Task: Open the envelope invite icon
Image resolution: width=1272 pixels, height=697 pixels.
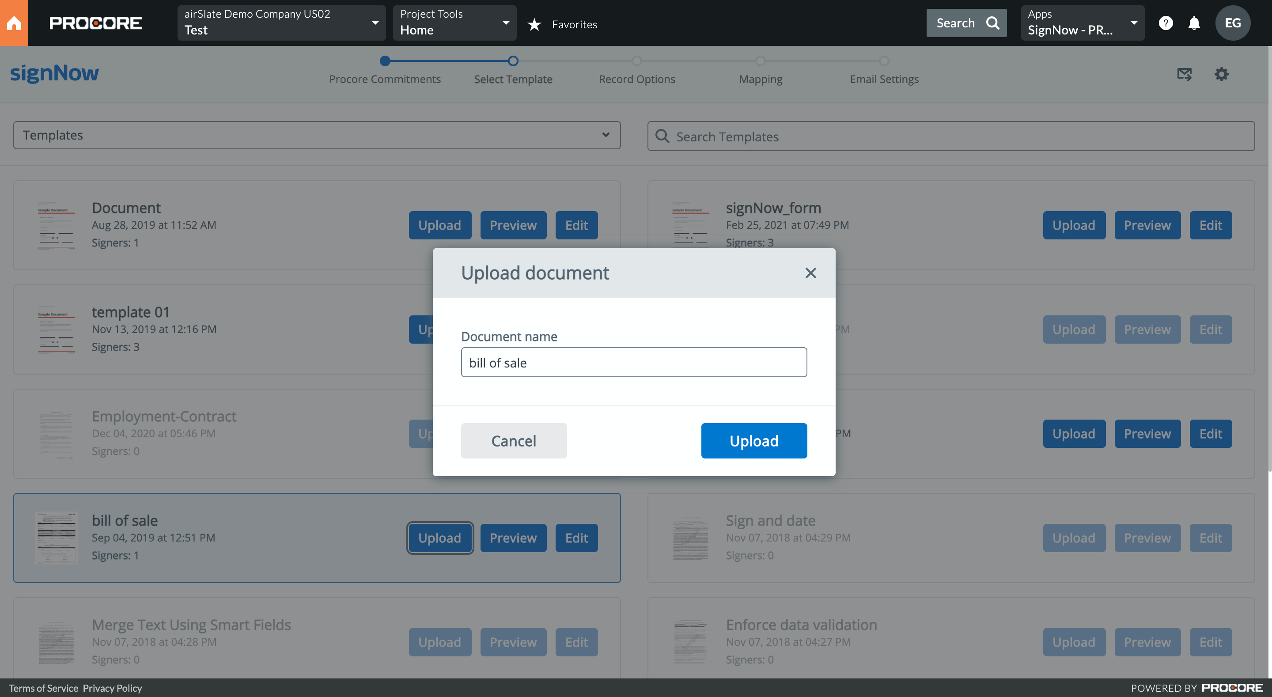Action: tap(1184, 74)
